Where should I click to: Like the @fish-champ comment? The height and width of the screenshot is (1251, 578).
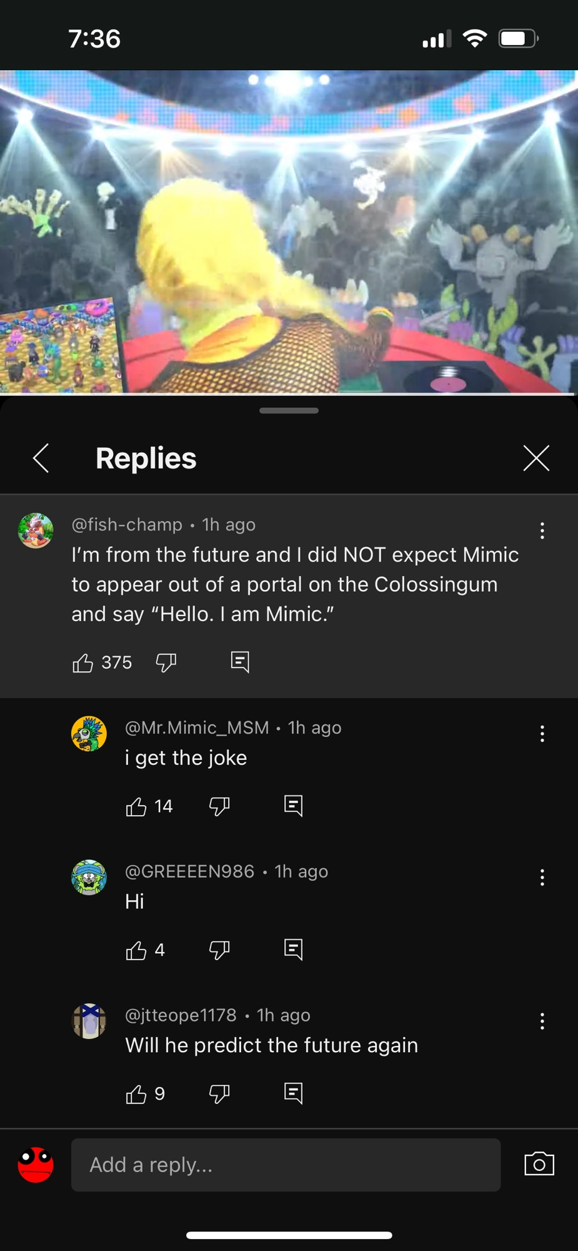(x=82, y=662)
